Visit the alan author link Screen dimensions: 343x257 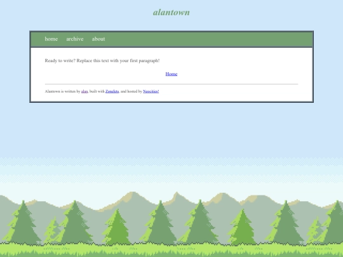(x=84, y=91)
